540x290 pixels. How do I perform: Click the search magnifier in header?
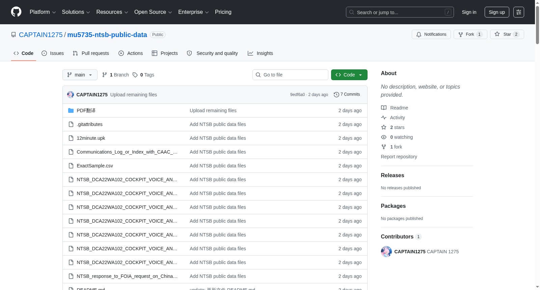tap(352, 12)
